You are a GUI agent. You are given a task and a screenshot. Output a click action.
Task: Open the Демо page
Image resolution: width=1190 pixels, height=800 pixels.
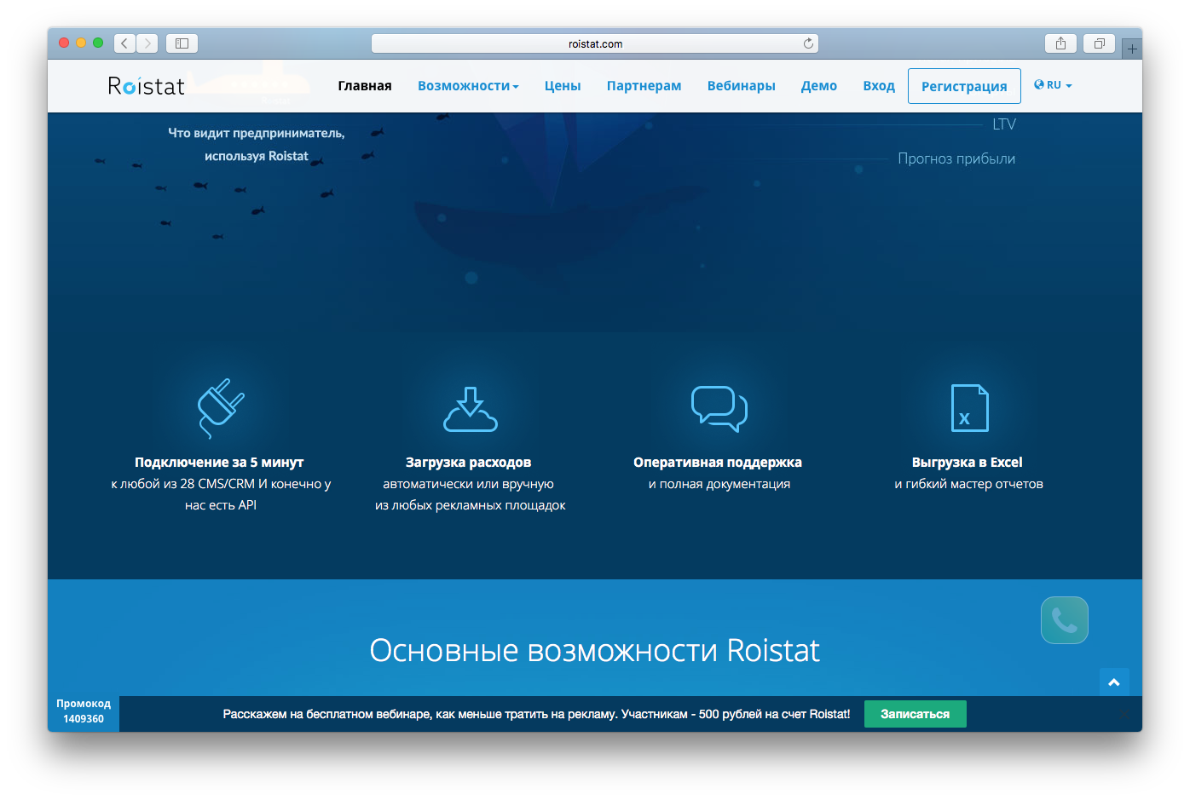point(819,86)
